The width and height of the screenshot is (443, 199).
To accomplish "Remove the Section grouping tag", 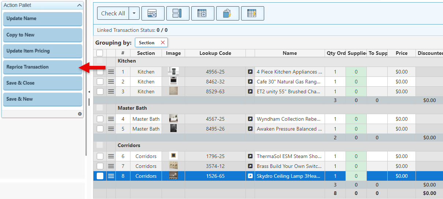I will (x=163, y=43).
